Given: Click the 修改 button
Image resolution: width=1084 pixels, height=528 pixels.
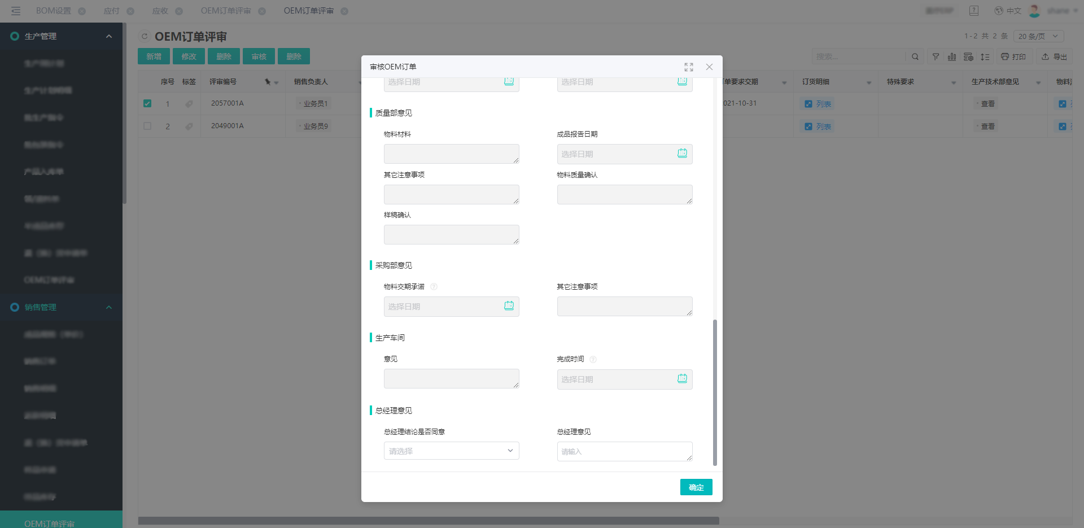Looking at the screenshot, I should point(189,56).
